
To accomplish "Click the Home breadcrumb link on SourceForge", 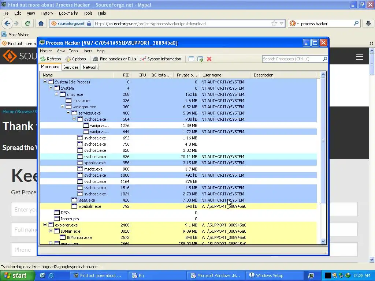I will tap(8, 112).
